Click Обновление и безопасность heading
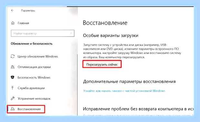Viewport: 200px width, 122px height. pyautogui.click(x=32, y=44)
